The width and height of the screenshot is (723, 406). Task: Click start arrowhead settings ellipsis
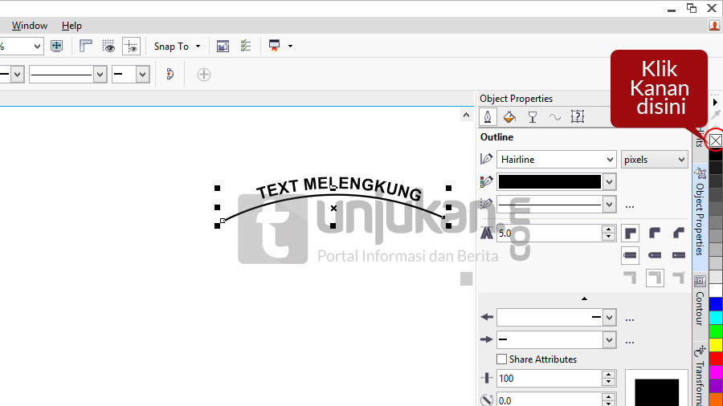629,320
